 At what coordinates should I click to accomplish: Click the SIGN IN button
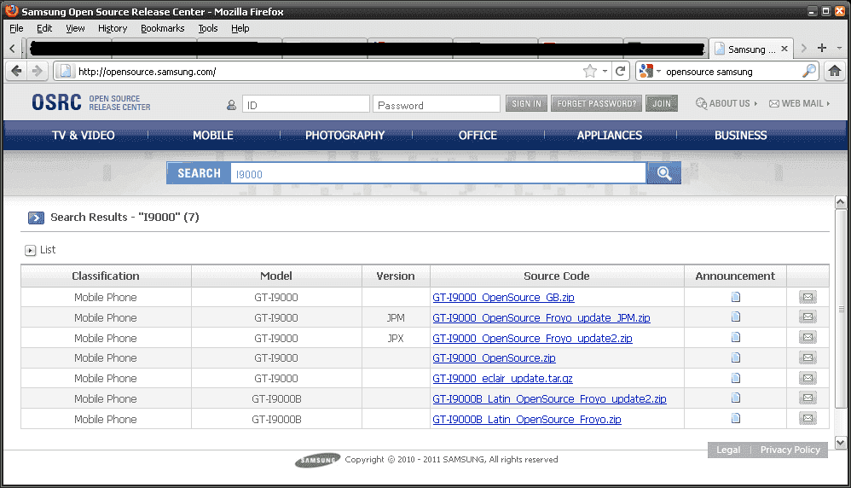click(526, 103)
